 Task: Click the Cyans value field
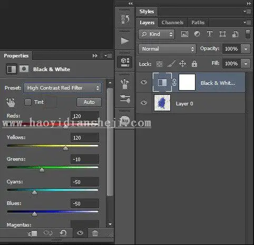point(85,182)
